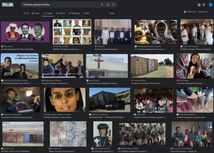Open search by image camera icon

(108, 5)
